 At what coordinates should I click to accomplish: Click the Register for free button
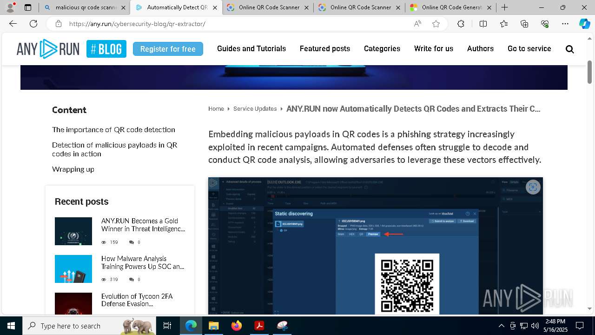pos(168,49)
